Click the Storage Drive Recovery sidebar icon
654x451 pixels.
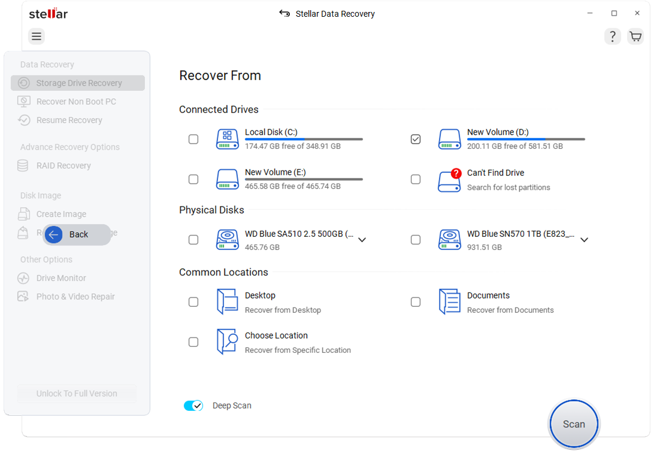click(24, 83)
